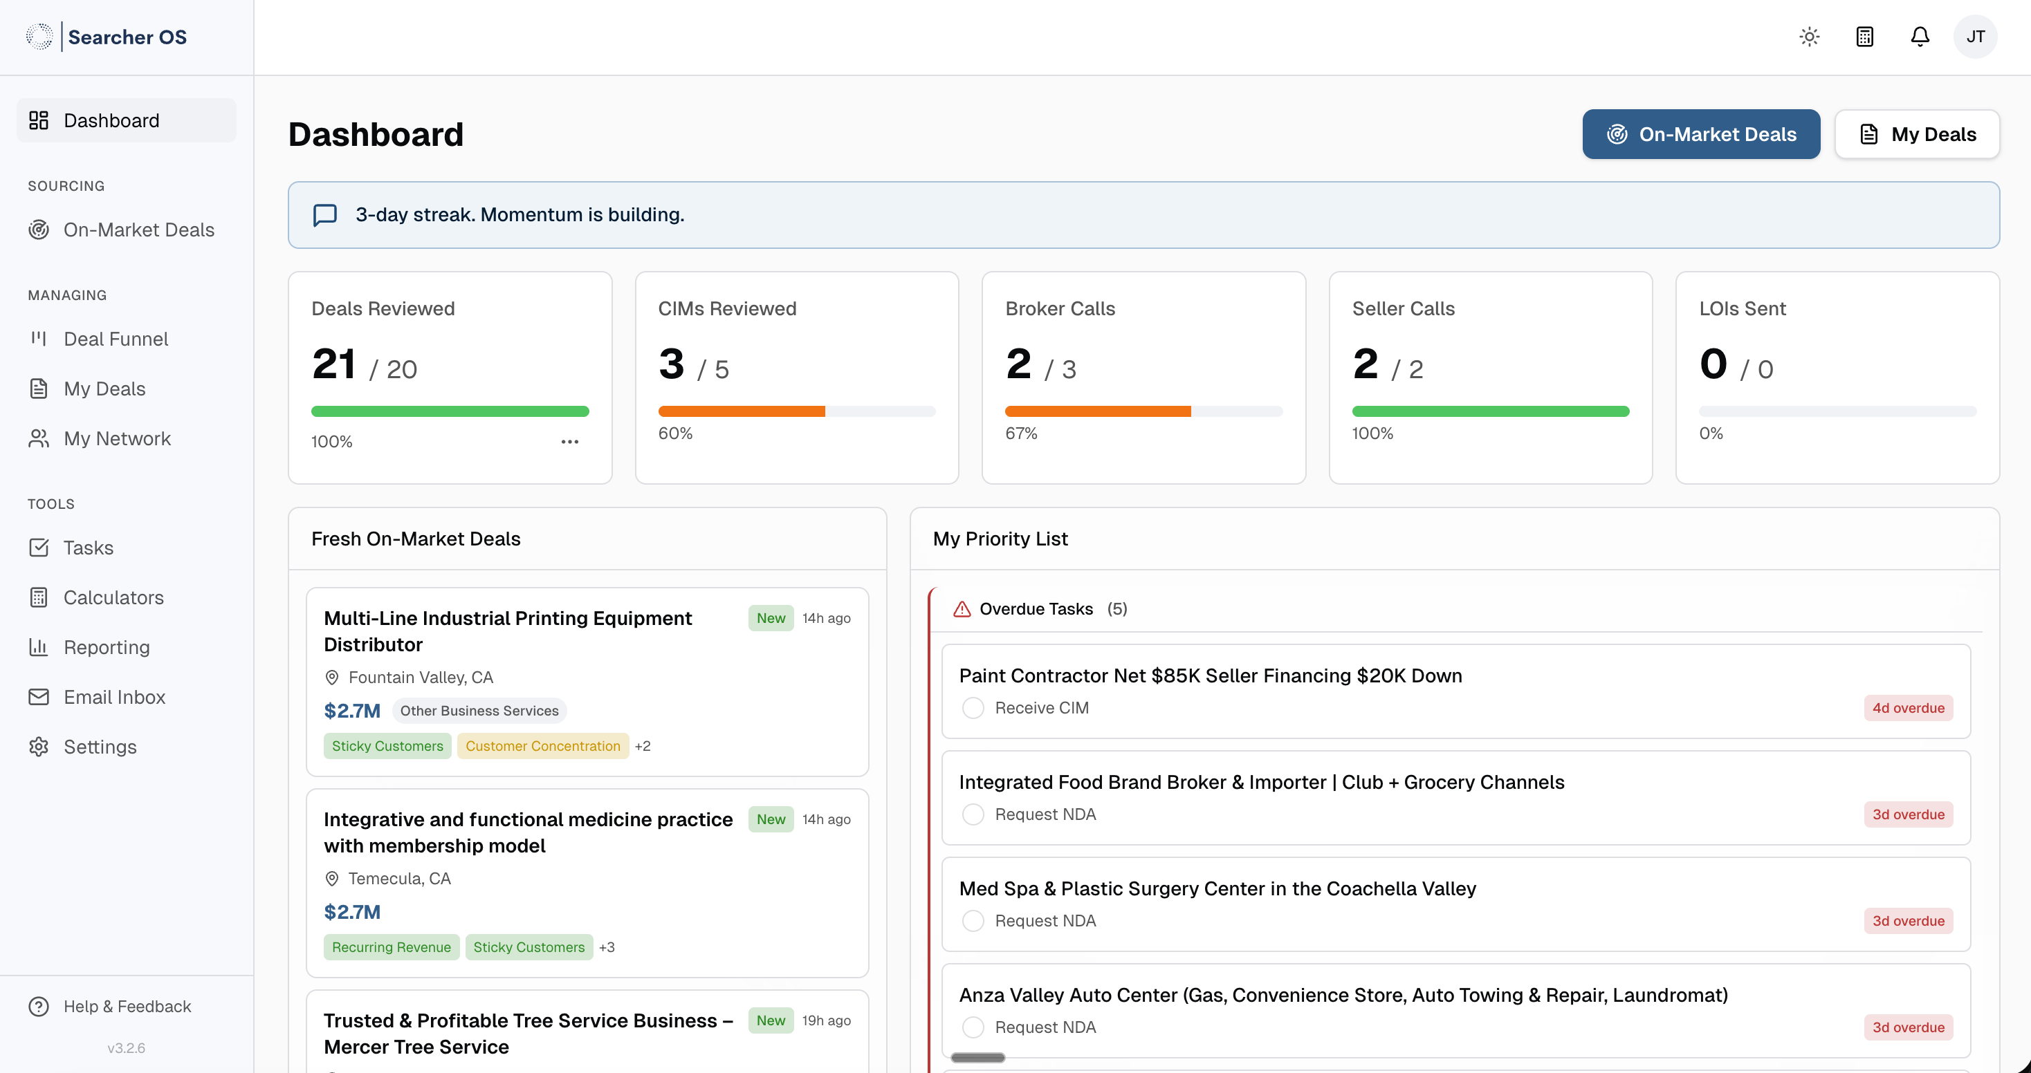
Task: Open notifications bell icon
Action: tap(1919, 37)
